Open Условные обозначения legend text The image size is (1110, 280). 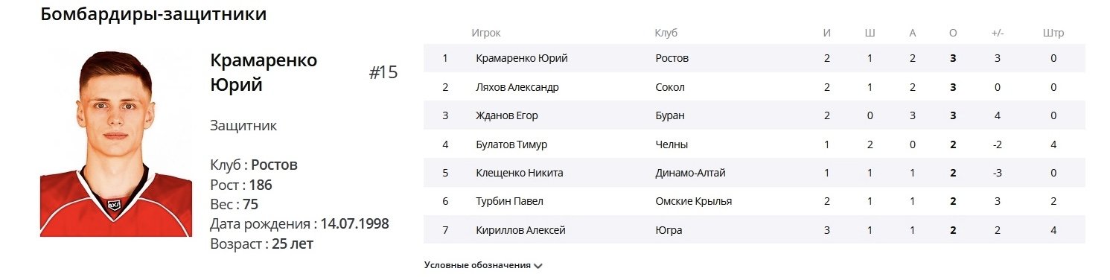(x=477, y=265)
